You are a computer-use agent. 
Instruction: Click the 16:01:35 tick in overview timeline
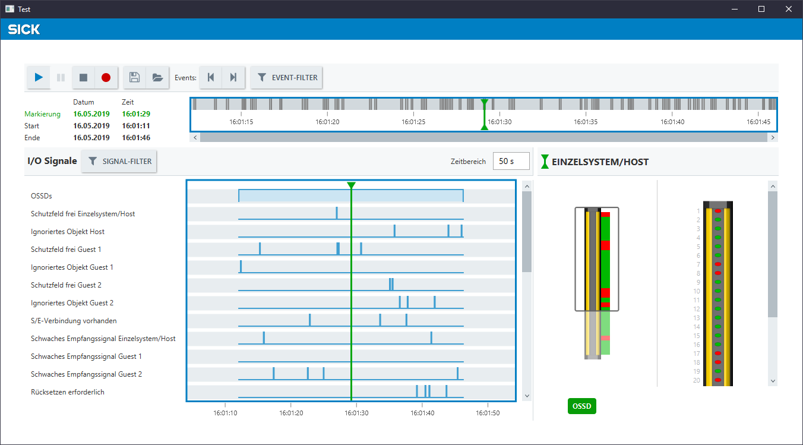(x=586, y=121)
